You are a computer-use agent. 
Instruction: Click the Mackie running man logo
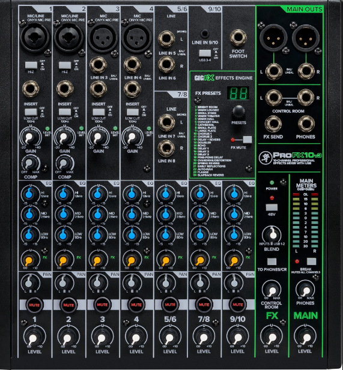tap(264, 158)
